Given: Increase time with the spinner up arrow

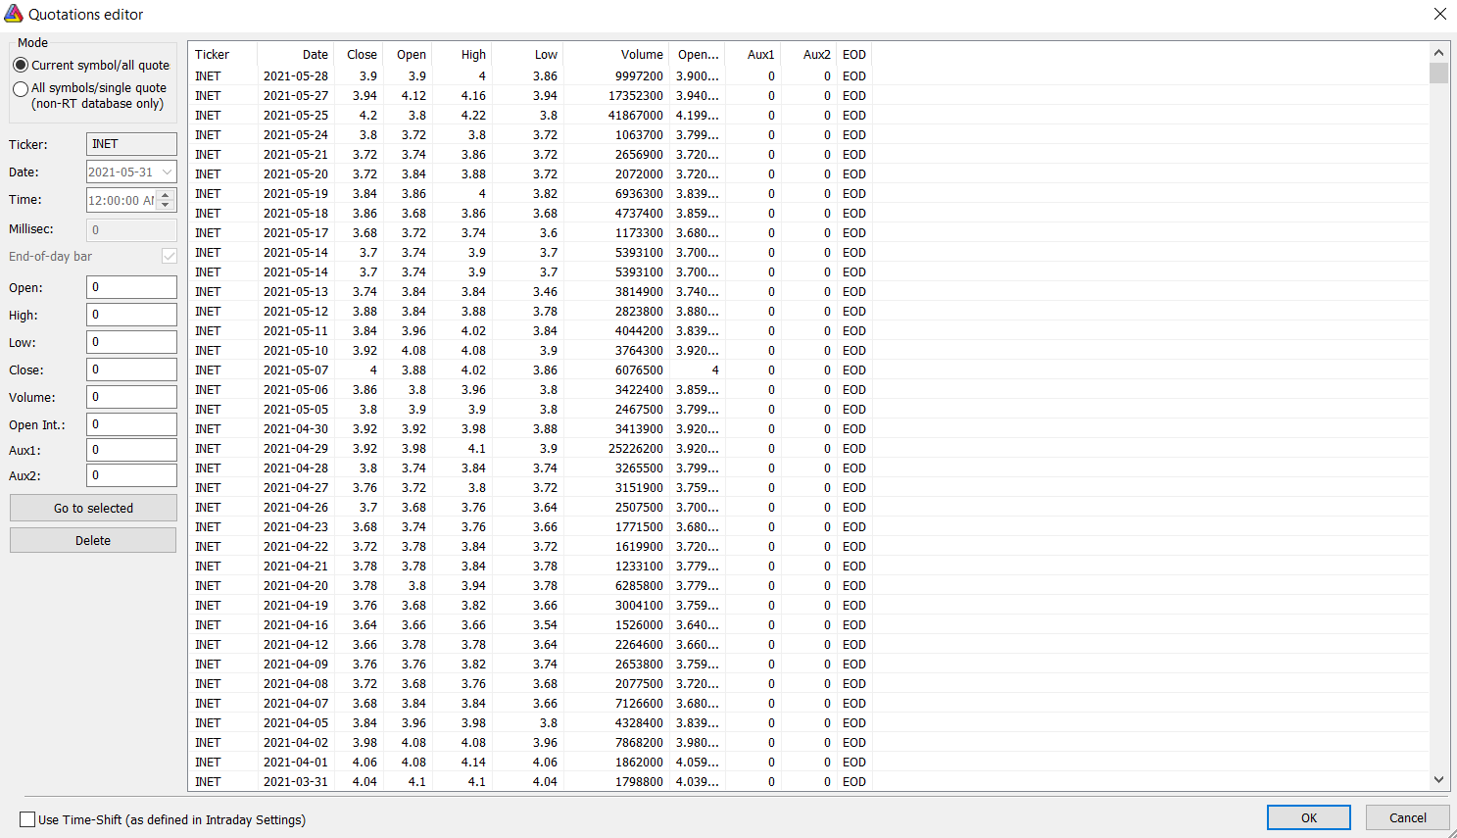Looking at the screenshot, I should click(x=166, y=195).
